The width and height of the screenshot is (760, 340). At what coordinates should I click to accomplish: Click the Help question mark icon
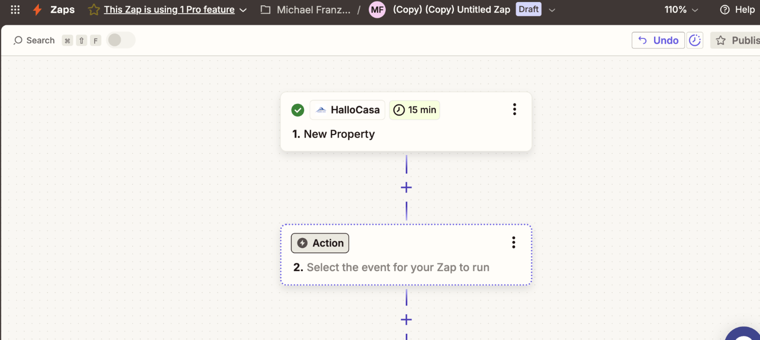pyautogui.click(x=725, y=10)
